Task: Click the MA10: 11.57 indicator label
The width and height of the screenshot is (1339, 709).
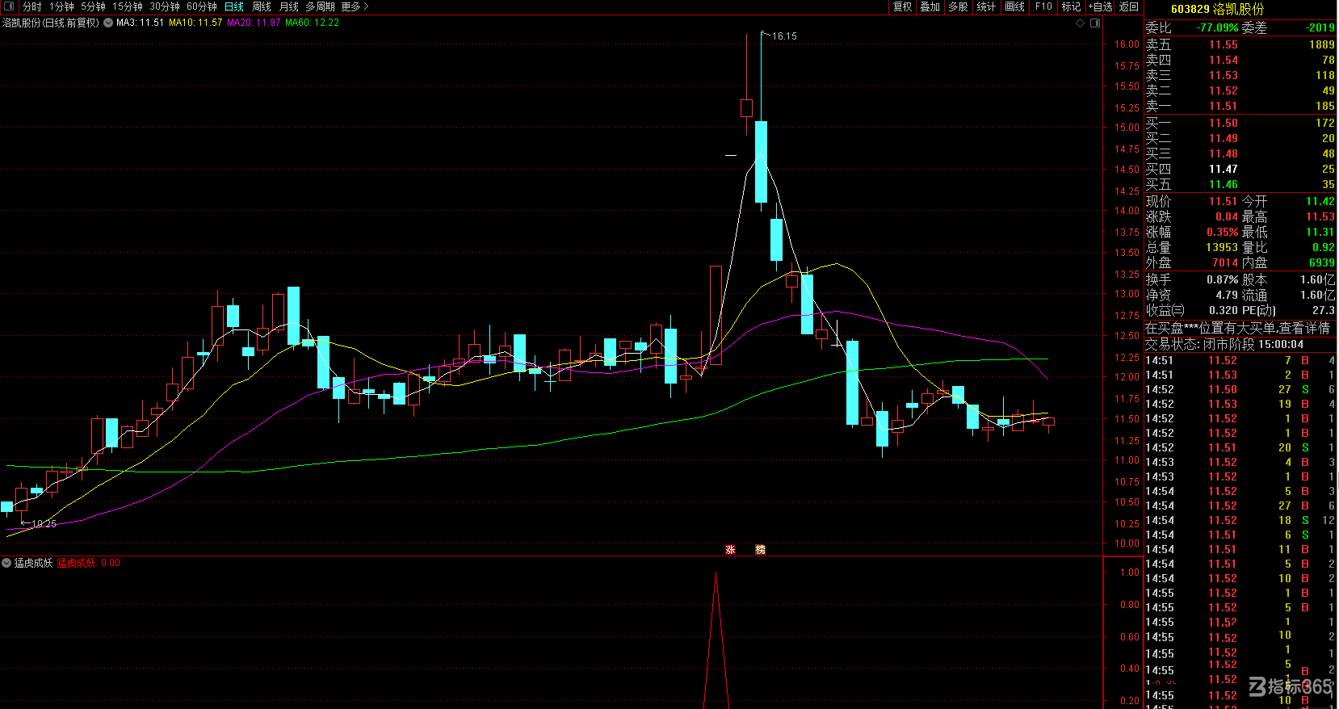Action: point(195,23)
